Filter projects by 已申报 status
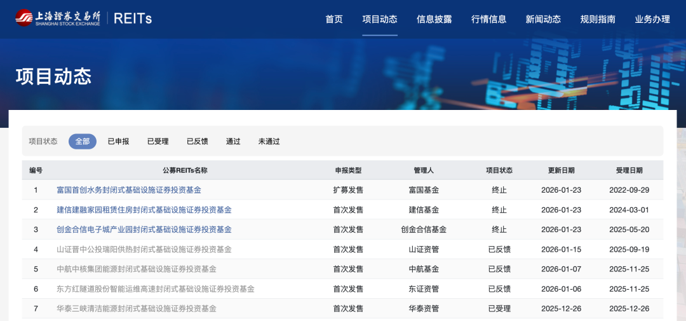Image resolution: width=686 pixels, height=321 pixels. point(118,141)
